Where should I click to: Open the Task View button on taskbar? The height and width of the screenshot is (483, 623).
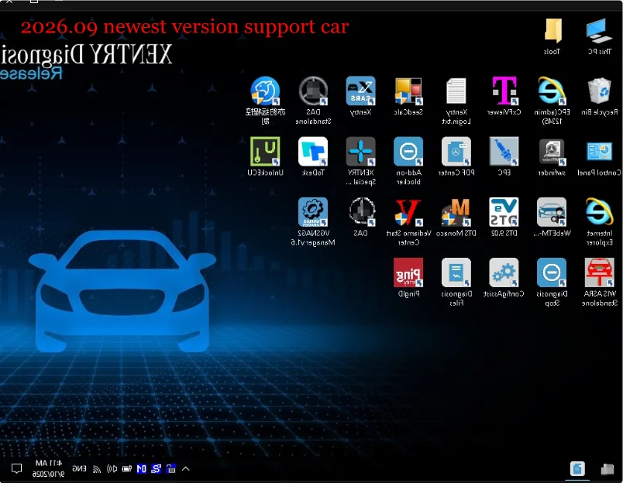click(x=607, y=469)
